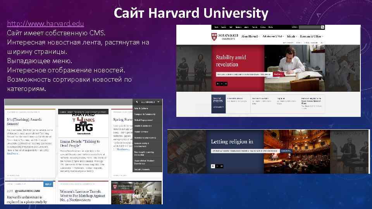Select Teaching & Learning Innovation channel
Screen dimensions: 372x209
(x=144, y=154)
